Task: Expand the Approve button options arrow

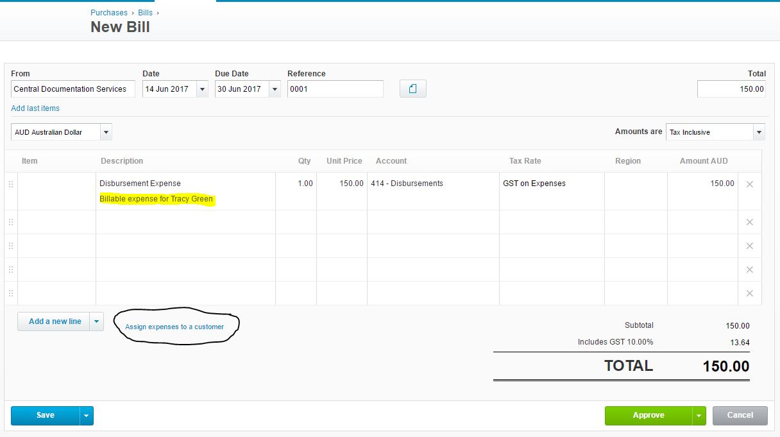Action: click(x=699, y=416)
